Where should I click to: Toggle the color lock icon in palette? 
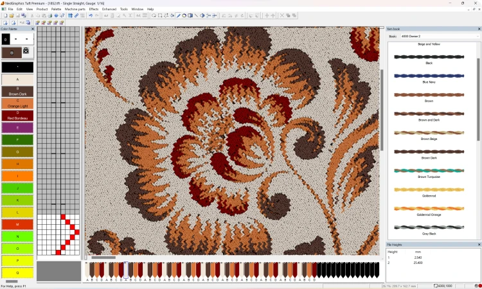pos(26,50)
